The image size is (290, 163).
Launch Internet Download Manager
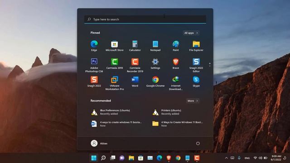(176, 83)
